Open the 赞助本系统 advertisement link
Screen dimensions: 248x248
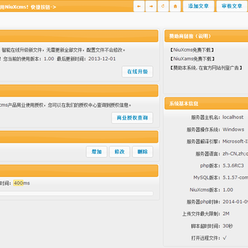(206, 68)
